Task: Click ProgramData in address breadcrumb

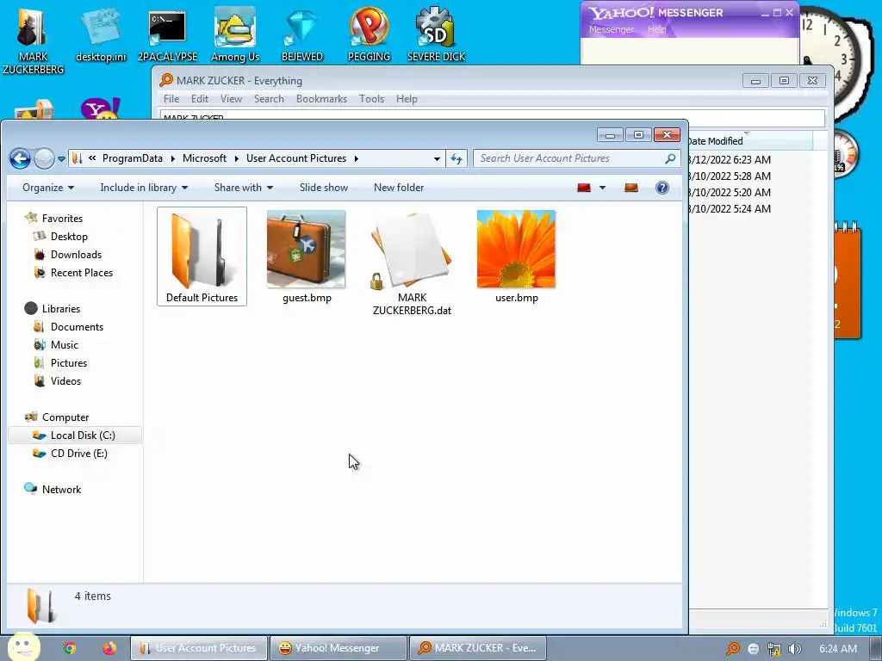Action: pyautogui.click(x=132, y=158)
